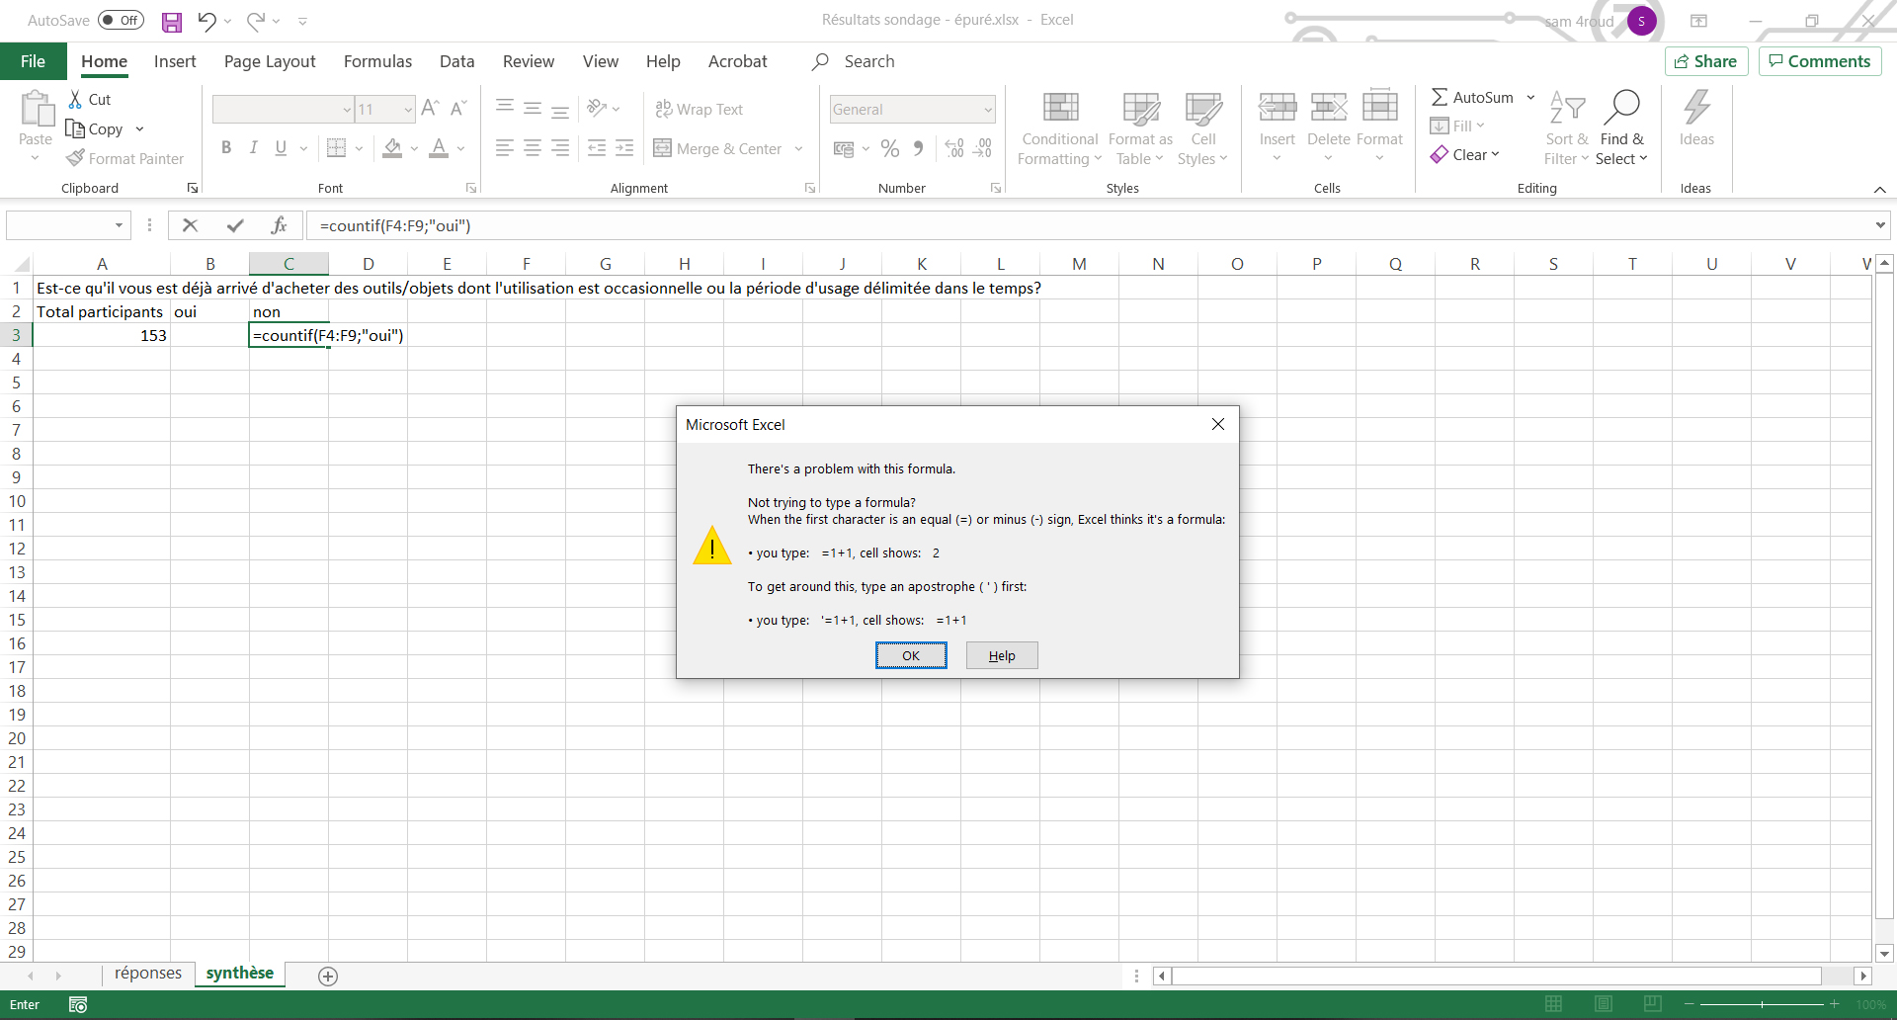Click the Clear button in Editing

(x=1465, y=154)
